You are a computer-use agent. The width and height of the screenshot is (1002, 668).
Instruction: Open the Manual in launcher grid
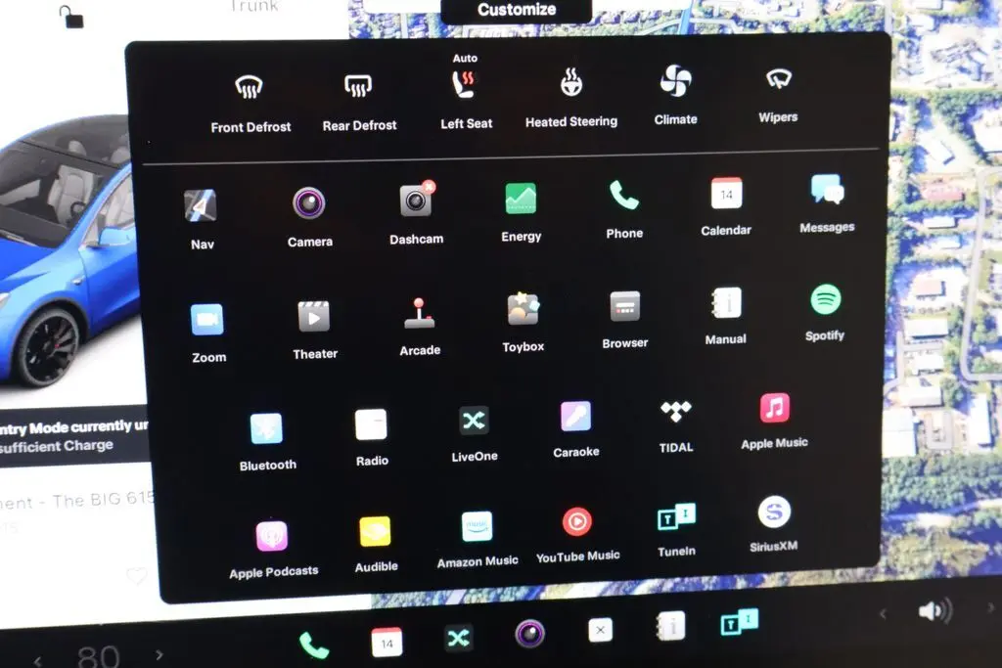[x=725, y=317]
